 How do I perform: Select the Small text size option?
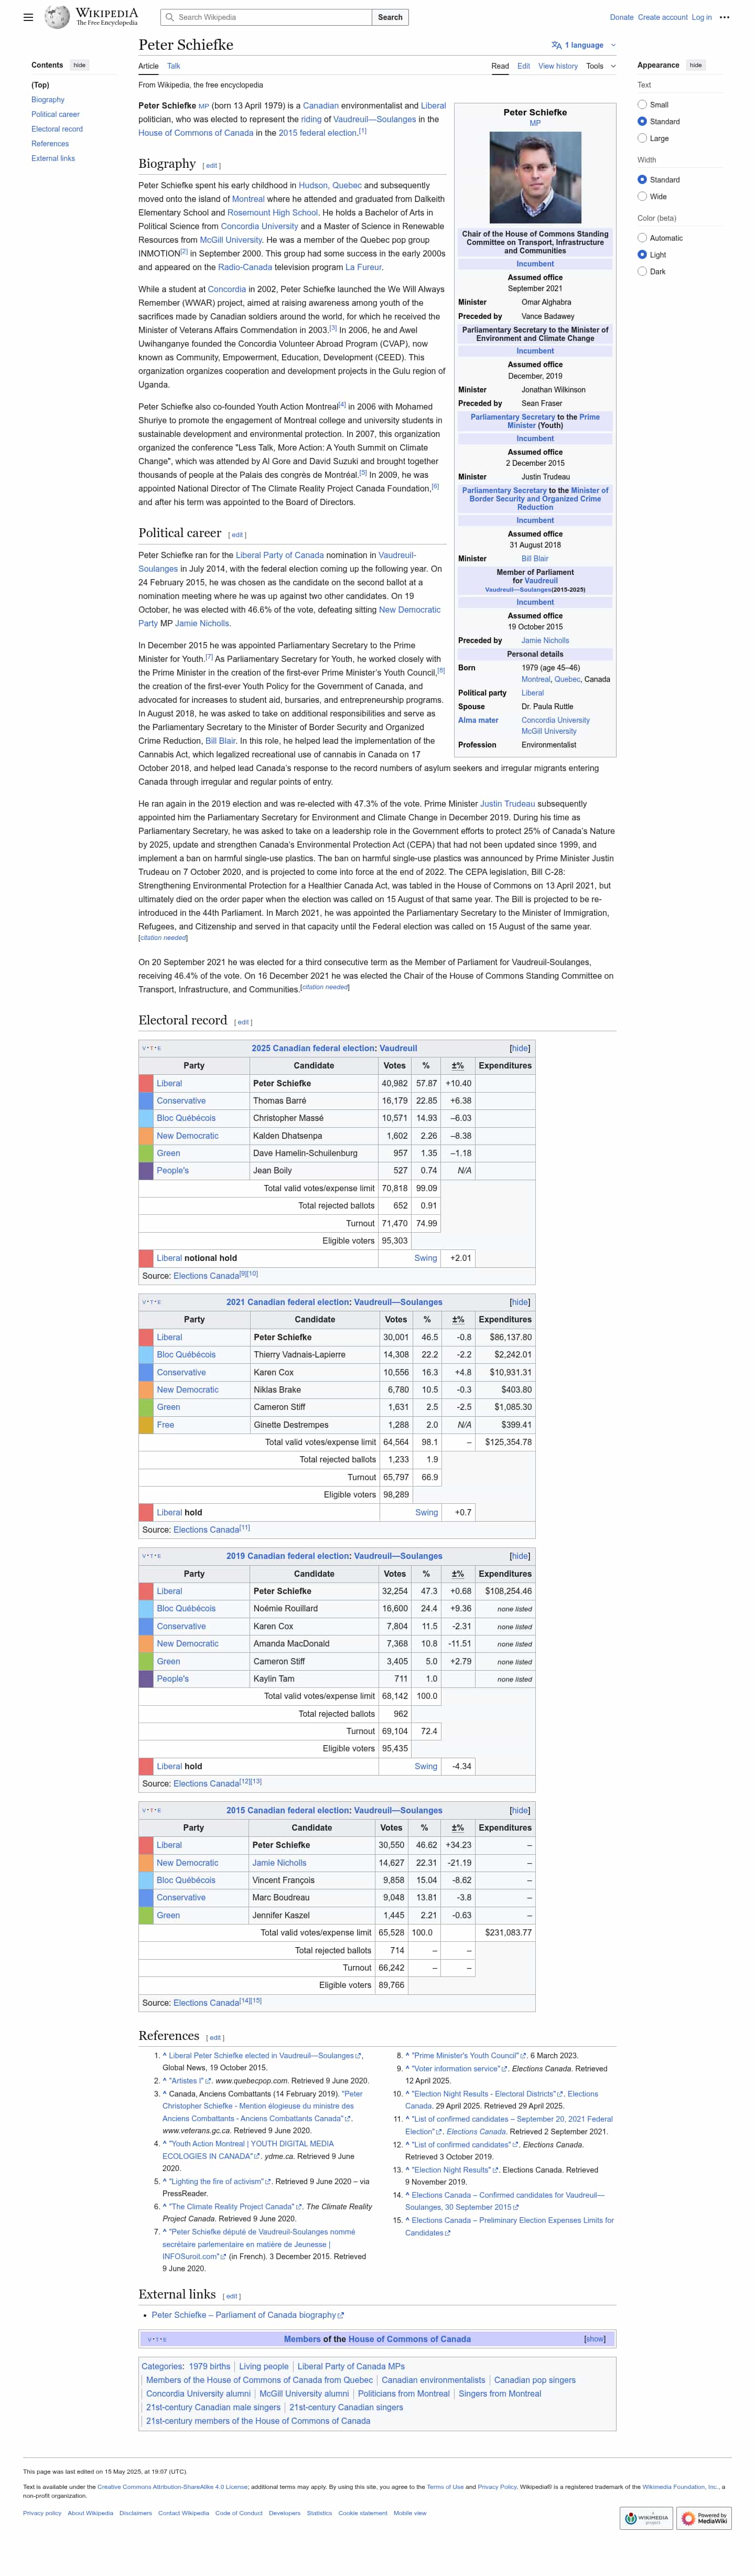(642, 104)
